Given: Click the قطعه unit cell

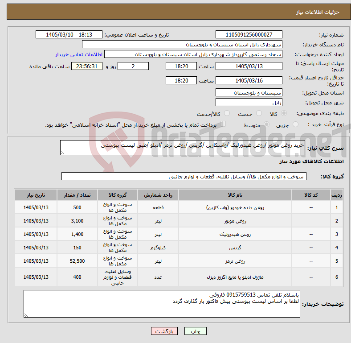Looking at the screenshot, I should (158, 207).
